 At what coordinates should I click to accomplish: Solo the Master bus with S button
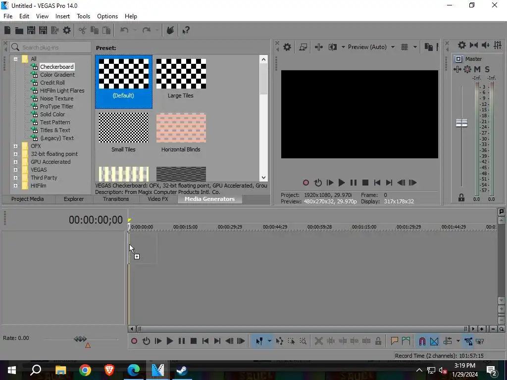point(487,69)
